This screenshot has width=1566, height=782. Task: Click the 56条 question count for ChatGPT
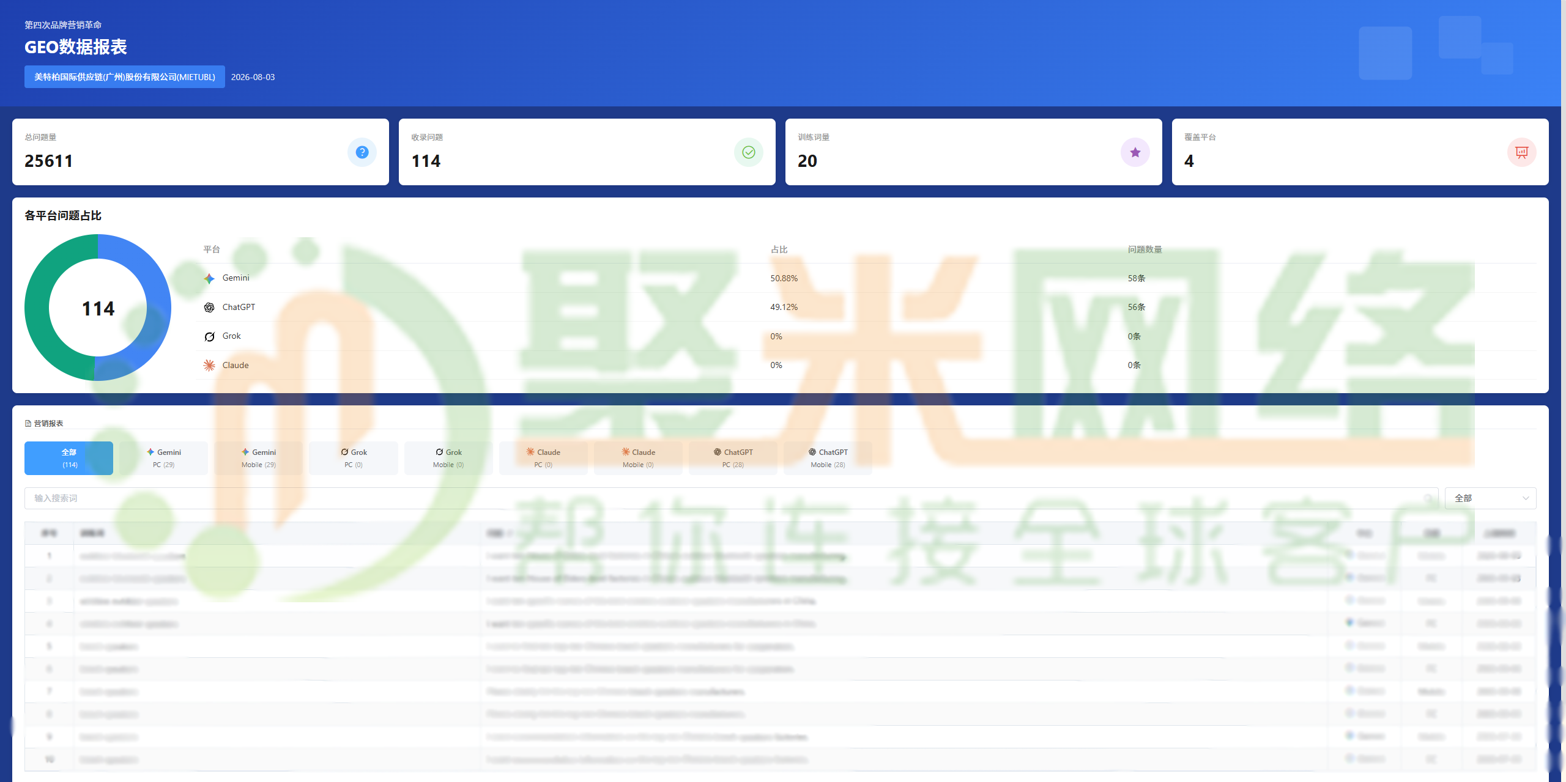(1137, 307)
